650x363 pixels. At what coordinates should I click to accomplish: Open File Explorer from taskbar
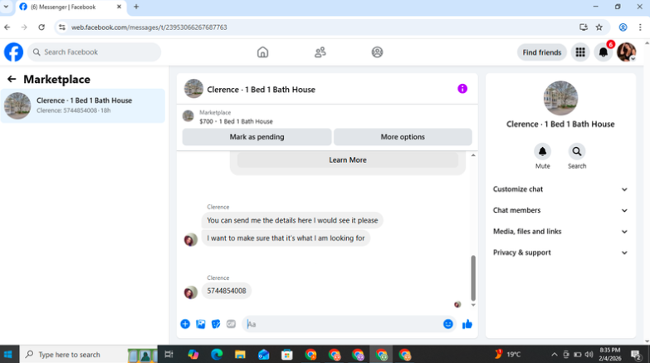click(240, 355)
